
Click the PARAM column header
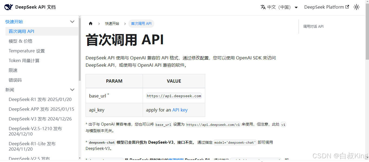pyautogui.click(x=114, y=81)
